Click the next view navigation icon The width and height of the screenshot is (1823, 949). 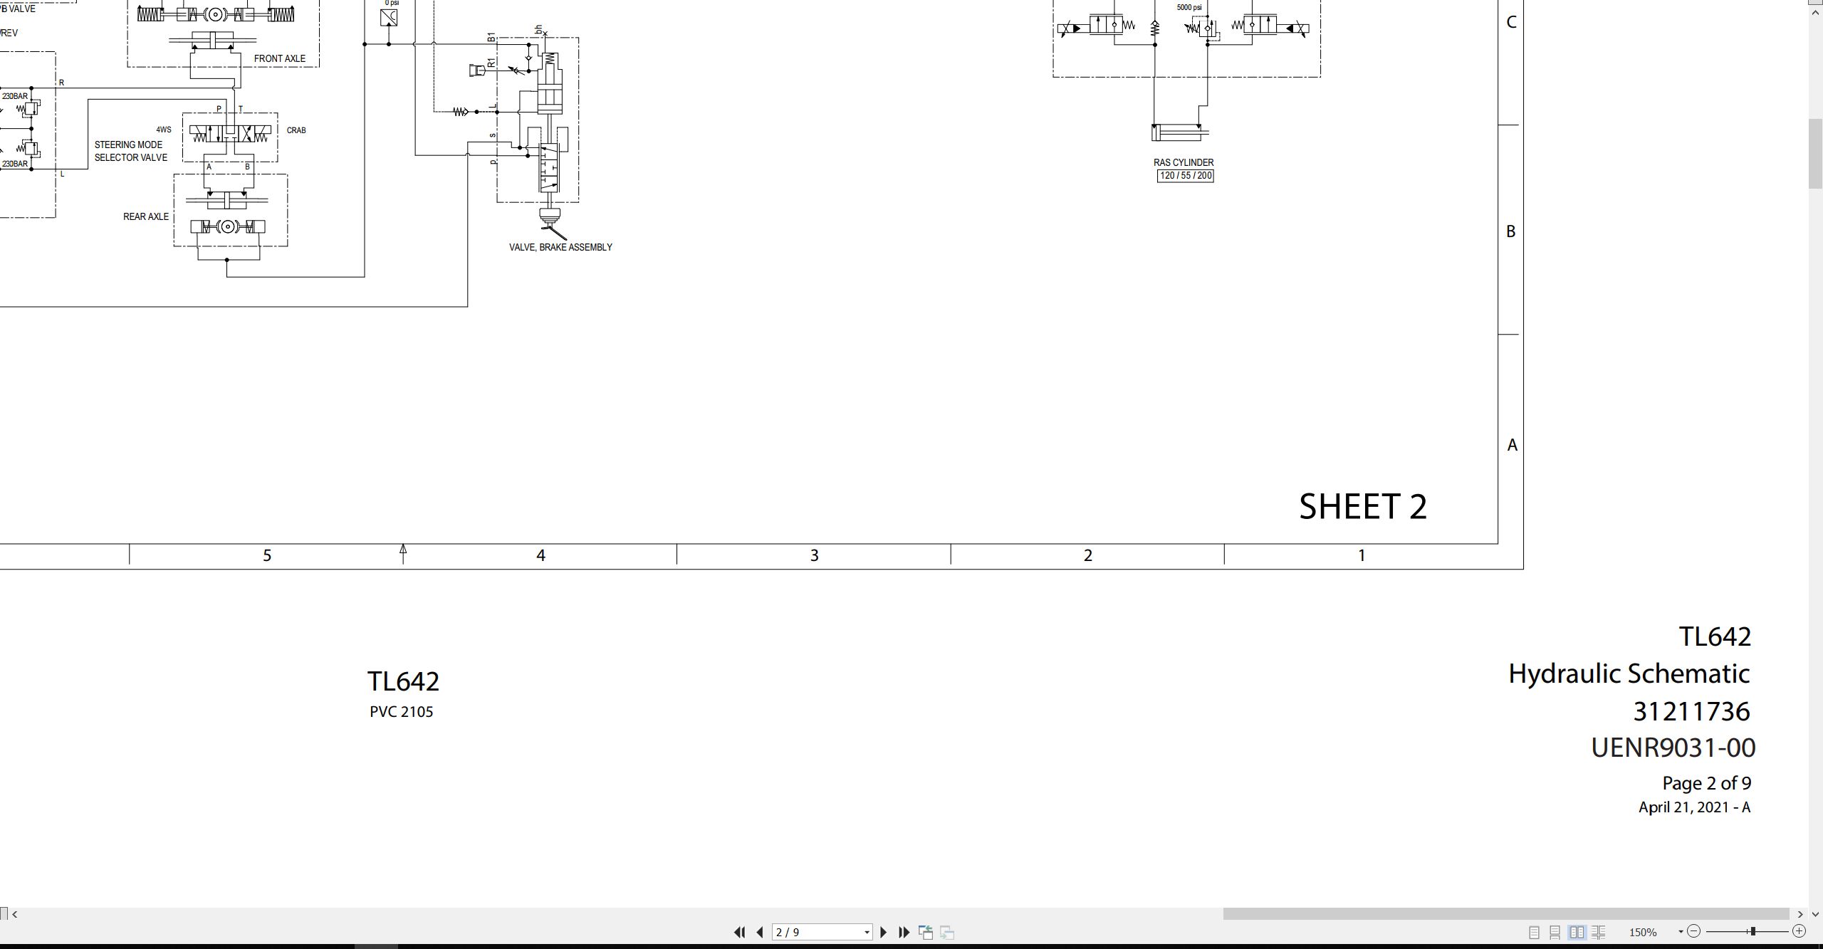(x=947, y=932)
